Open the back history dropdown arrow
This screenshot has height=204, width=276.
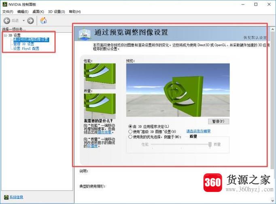pos(23,21)
